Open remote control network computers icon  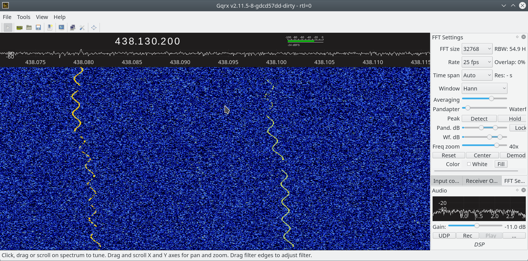73,28
